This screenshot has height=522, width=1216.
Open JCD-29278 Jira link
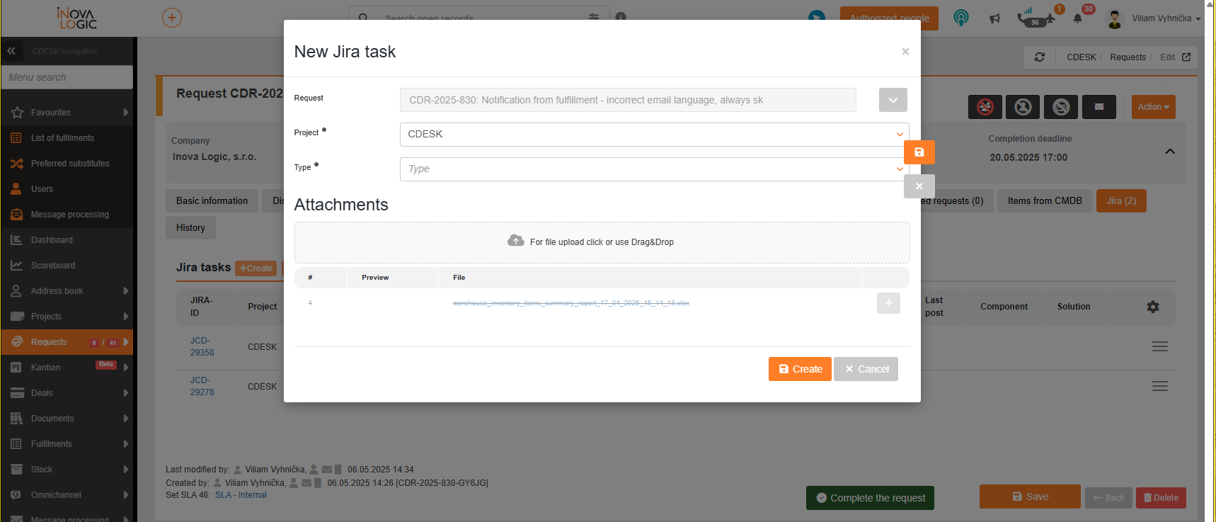202,386
